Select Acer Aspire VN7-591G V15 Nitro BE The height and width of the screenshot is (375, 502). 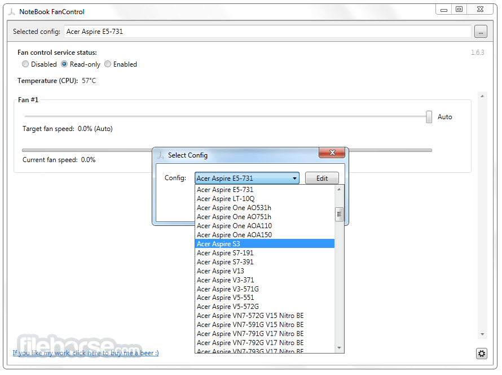(x=265, y=325)
